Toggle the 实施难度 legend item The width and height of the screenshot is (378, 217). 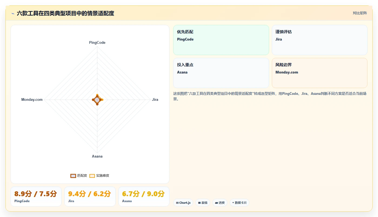point(99,176)
